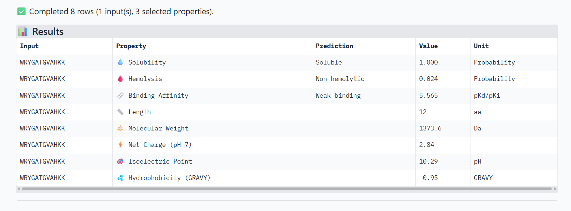Screen dimensions: 571x211
Task: Click the Property column header
Action: pos(131,46)
